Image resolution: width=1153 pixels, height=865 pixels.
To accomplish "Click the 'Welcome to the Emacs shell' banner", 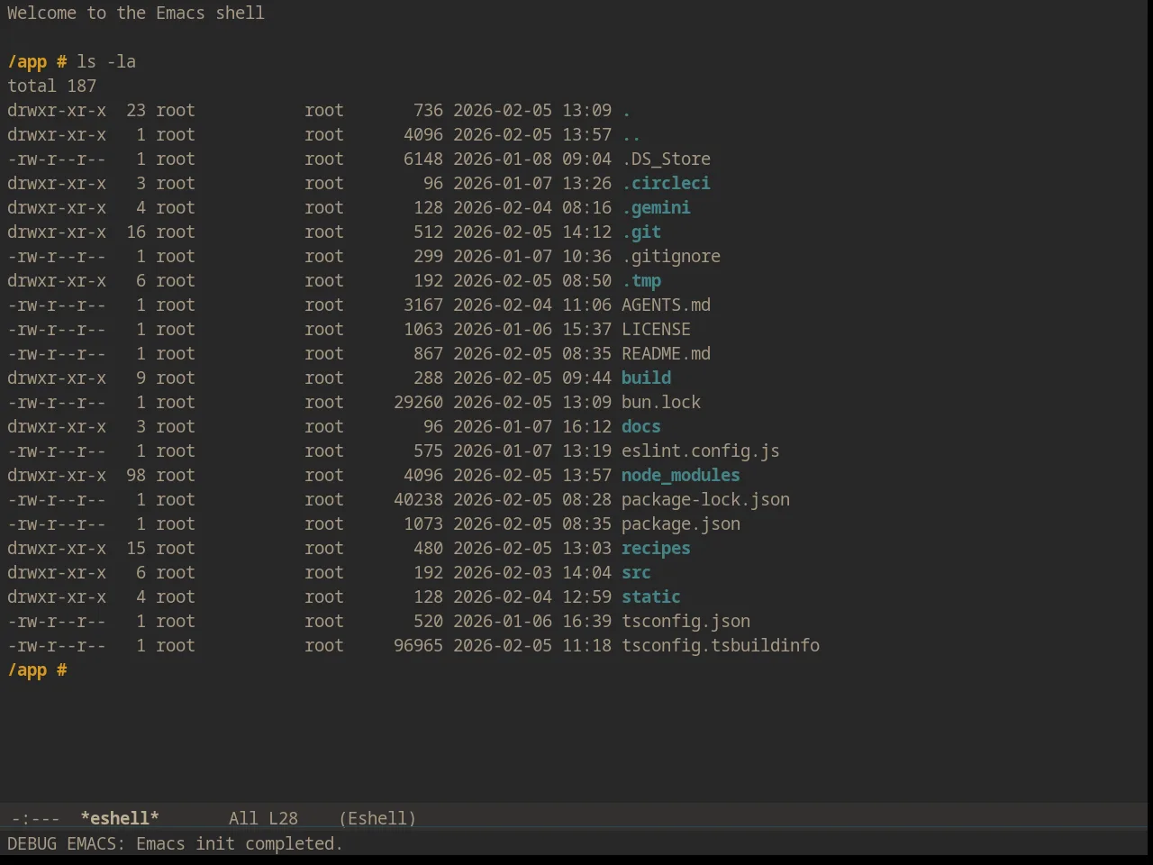I will click(136, 13).
